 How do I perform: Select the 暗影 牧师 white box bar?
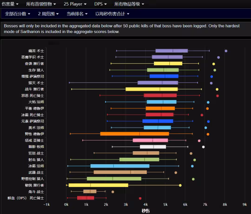tap(153, 147)
